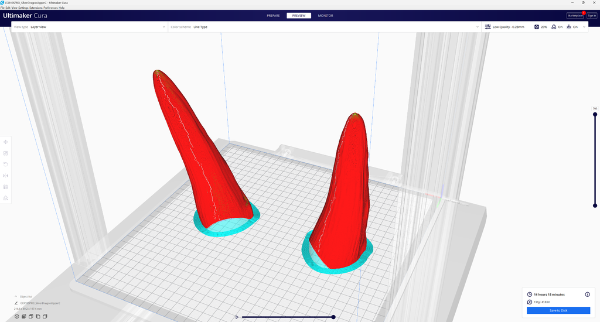Open the Extensions menu
Image resolution: width=600 pixels, height=322 pixels.
click(x=36, y=8)
